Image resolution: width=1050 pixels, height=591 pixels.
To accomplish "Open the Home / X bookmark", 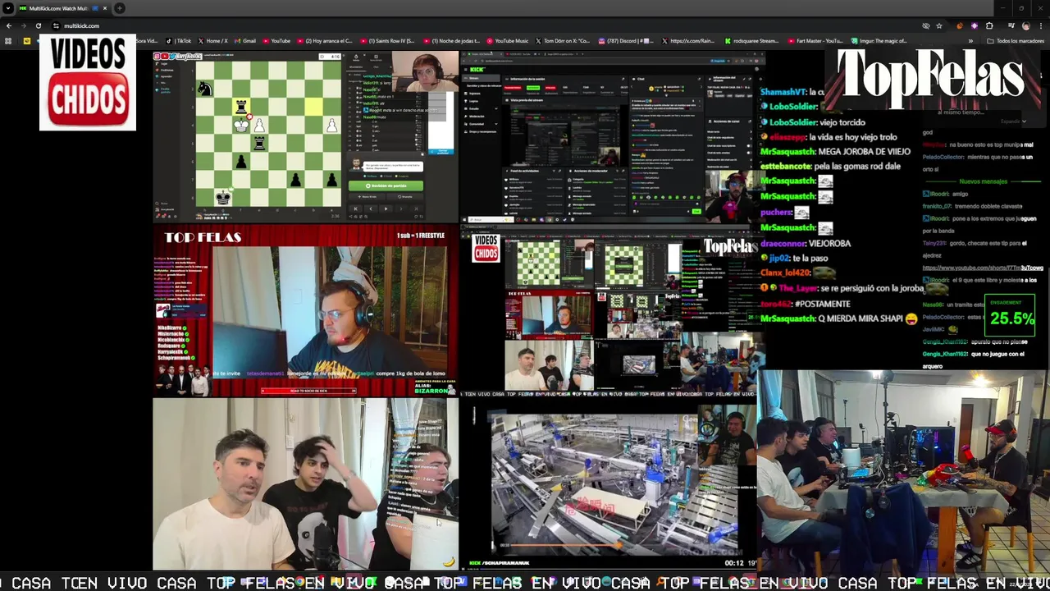I will pyautogui.click(x=212, y=41).
